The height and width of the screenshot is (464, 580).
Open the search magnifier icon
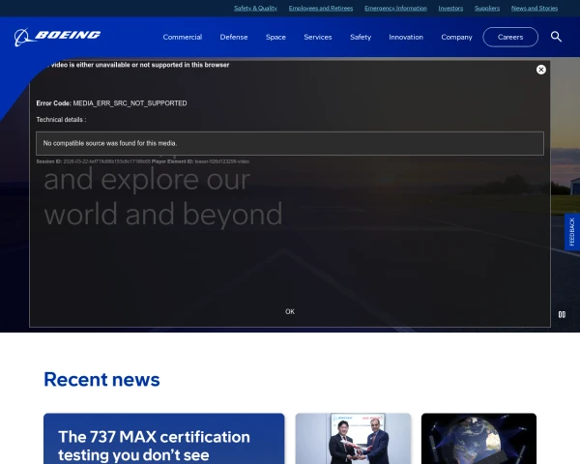click(556, 37)
